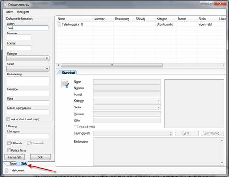Click the Extern lagring... button
The width and height of the screenshot is (229, 177).
coord(212,133)
